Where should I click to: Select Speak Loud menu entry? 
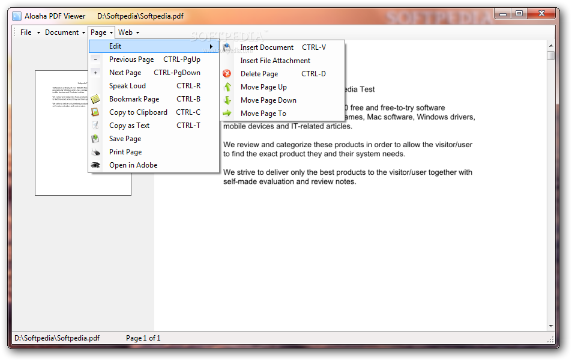tap(154, 86)
